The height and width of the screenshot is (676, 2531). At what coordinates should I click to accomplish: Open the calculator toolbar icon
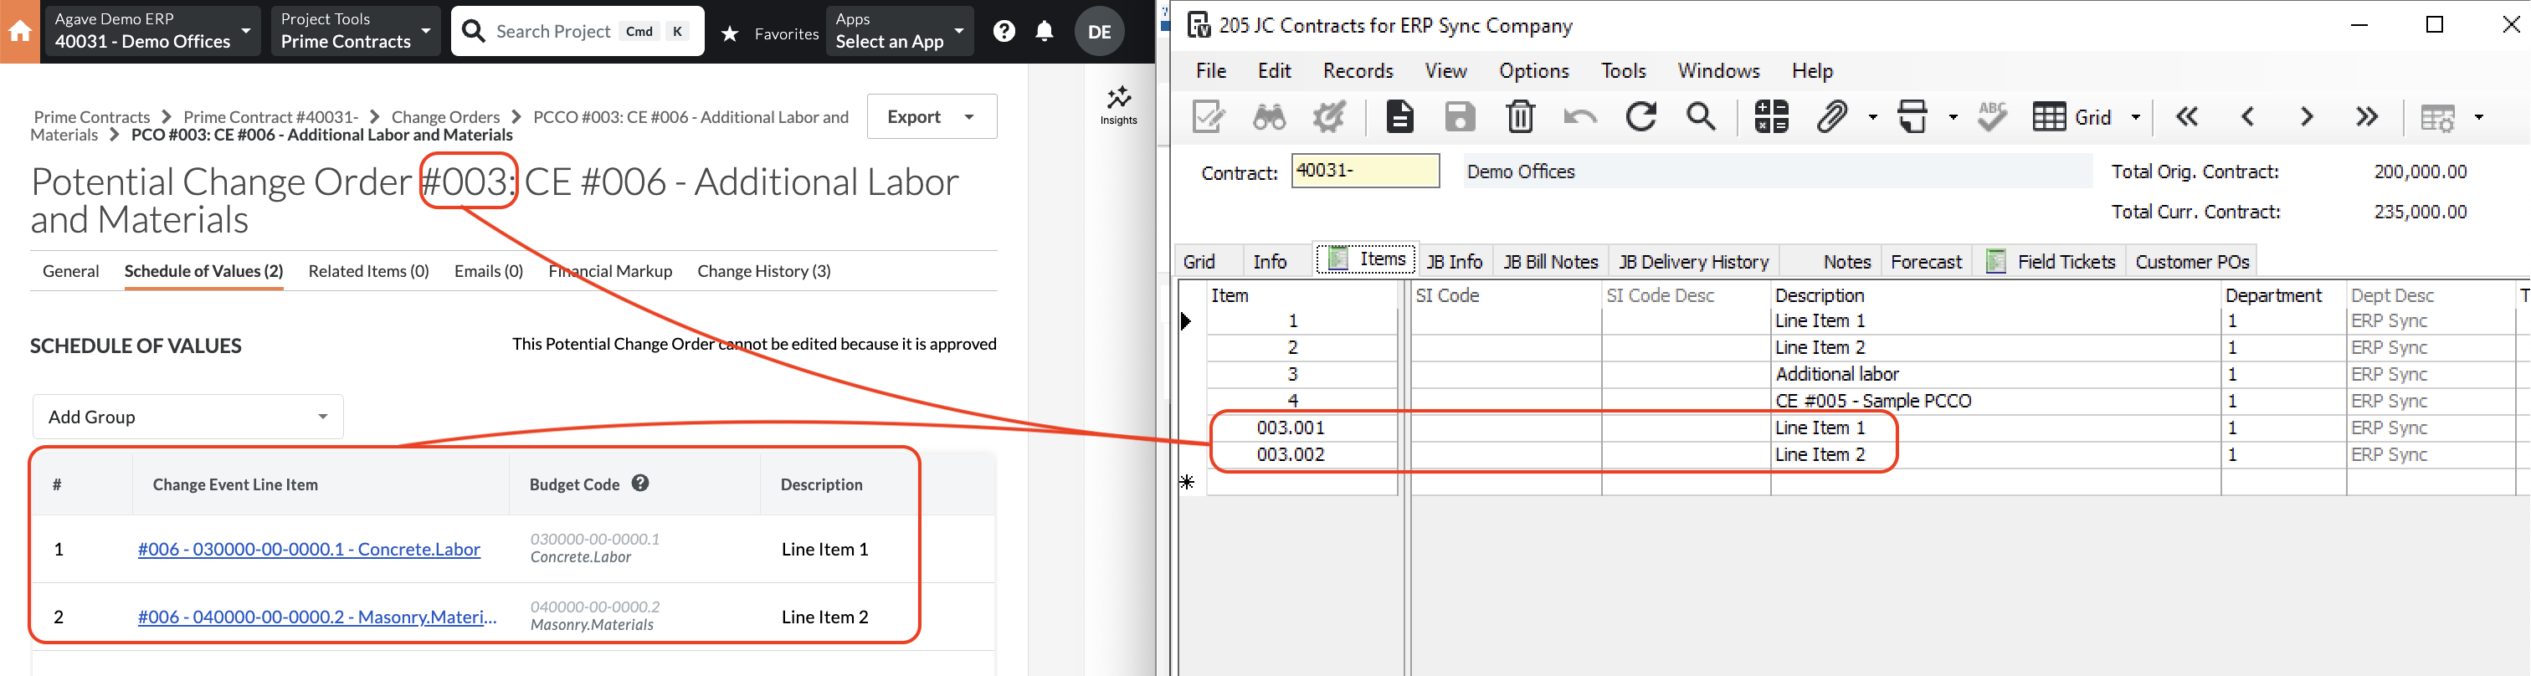(x=1770, y=116)
